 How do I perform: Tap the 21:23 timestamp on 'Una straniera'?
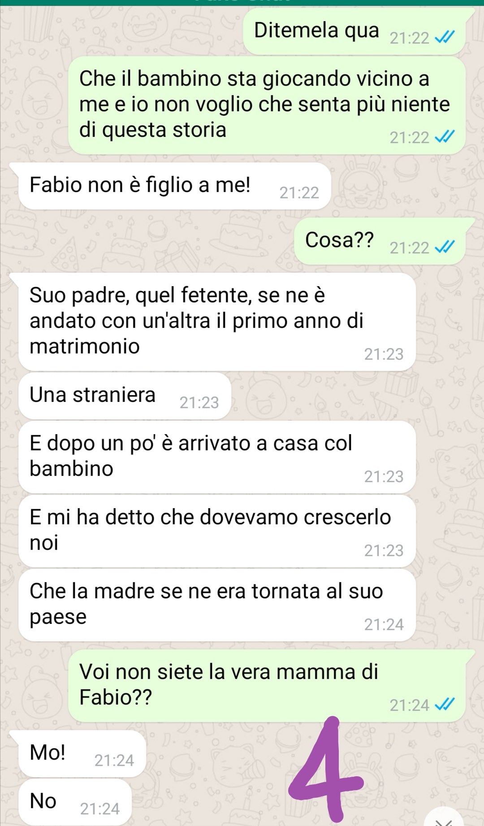coord(199,403)
